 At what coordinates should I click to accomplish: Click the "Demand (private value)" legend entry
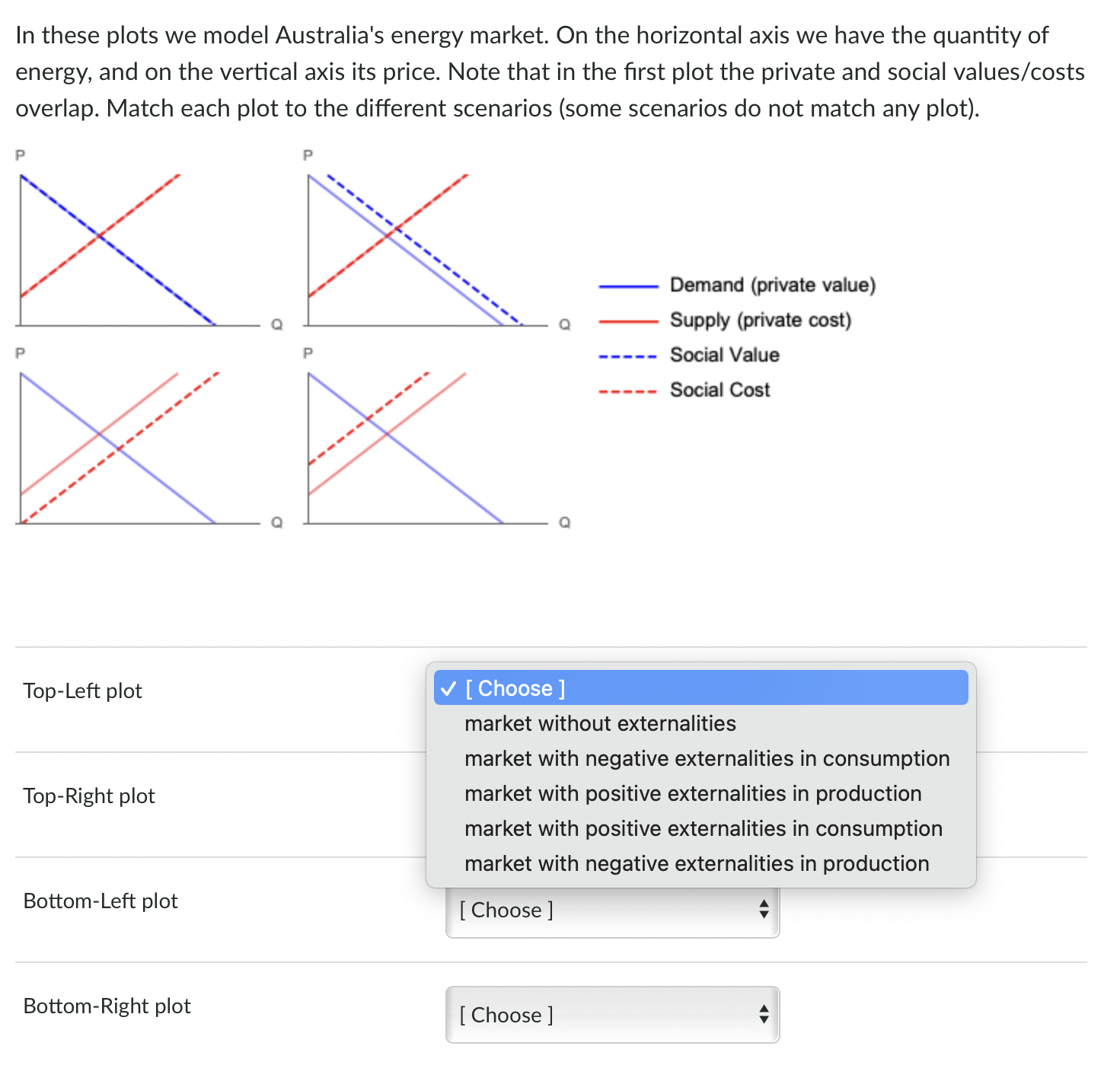pyautogui.click(x=772, y=285)
